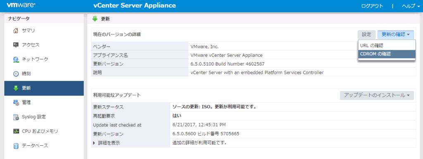Open the アップデートのインストール dropdown
The height and width of the screenshot is (159, 423).
tap(377, 95)
